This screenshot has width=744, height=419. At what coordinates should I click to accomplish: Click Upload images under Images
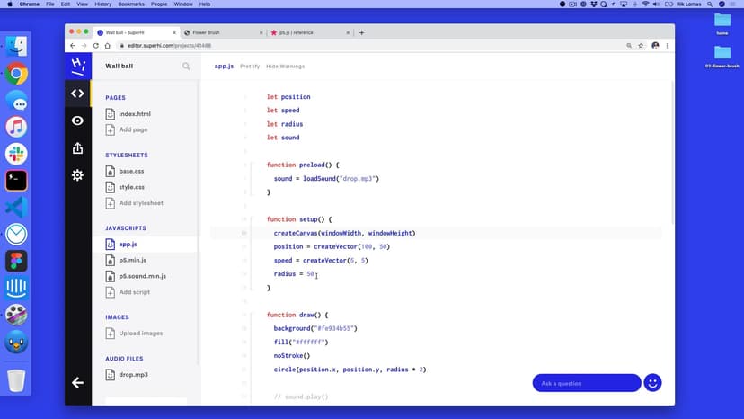pyautogui.click(x=140, y=334)
